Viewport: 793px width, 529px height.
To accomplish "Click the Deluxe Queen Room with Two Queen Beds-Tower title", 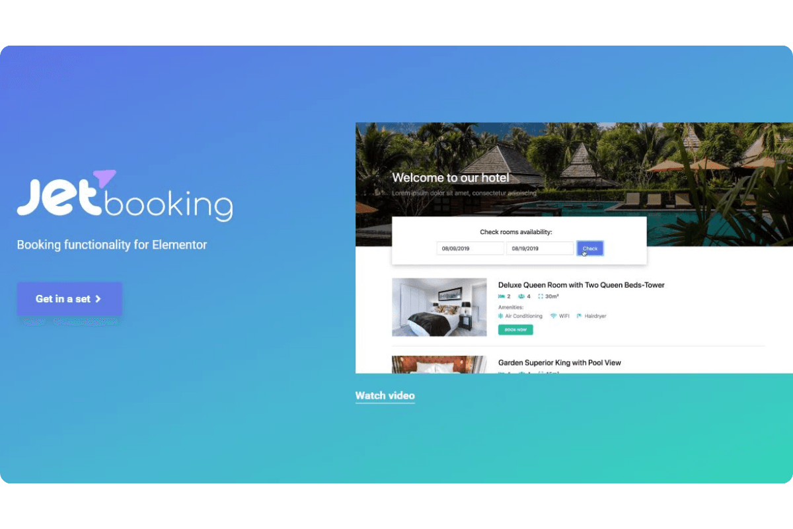I will click(582, 285).
